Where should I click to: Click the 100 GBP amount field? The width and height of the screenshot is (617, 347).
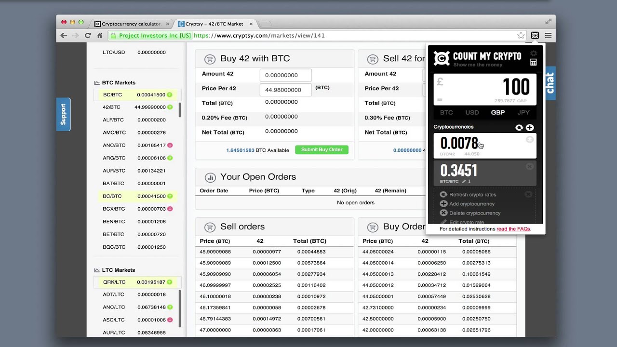pos(485,89)
